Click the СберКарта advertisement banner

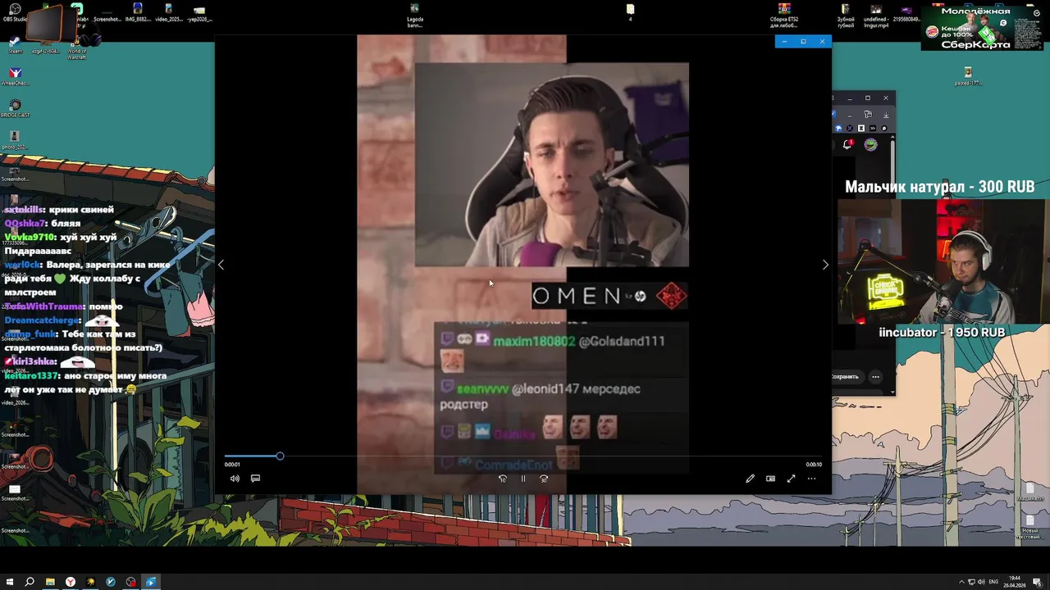click(x=982, y=29)
